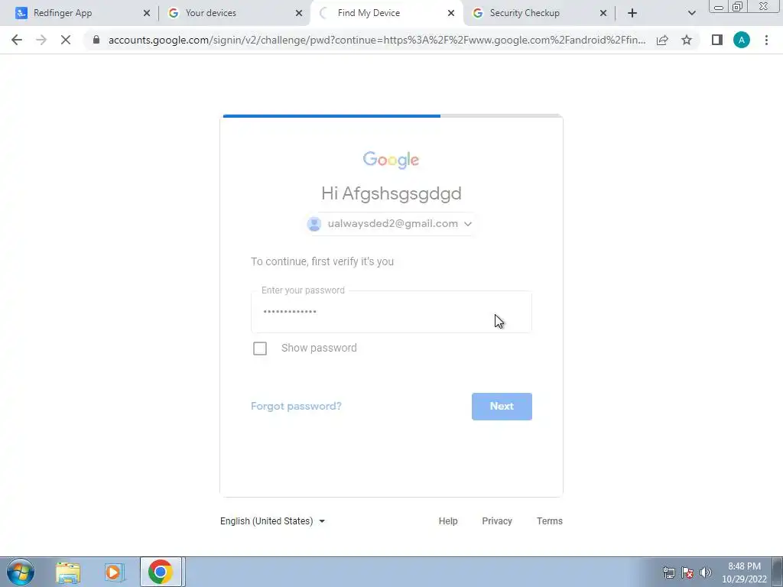Open the clock showing 8:48 PM
The width and height of the screenshot is (783, 587).
pyautogui.click(x=744, y=572)
